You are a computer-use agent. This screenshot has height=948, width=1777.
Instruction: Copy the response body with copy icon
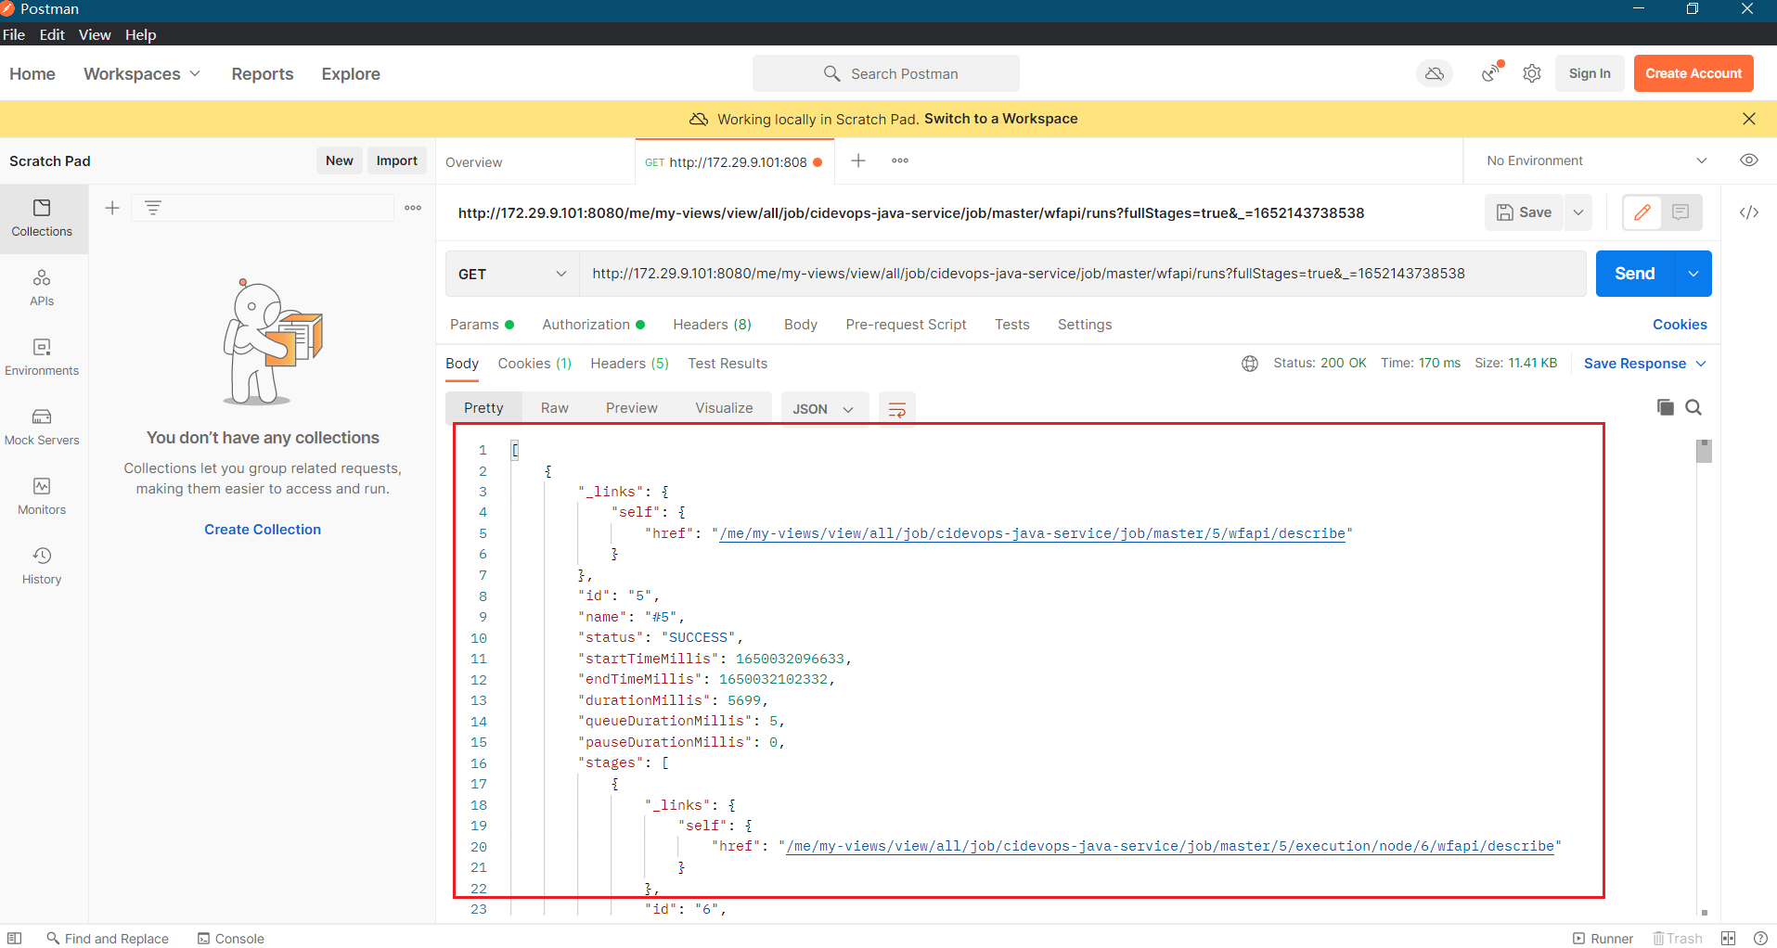coord(1666,407)
